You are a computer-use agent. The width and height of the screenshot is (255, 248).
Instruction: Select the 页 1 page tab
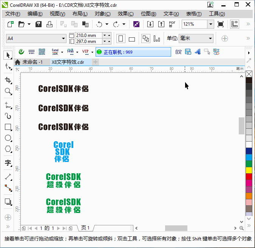pyautogui.click(x=85, y=228)
